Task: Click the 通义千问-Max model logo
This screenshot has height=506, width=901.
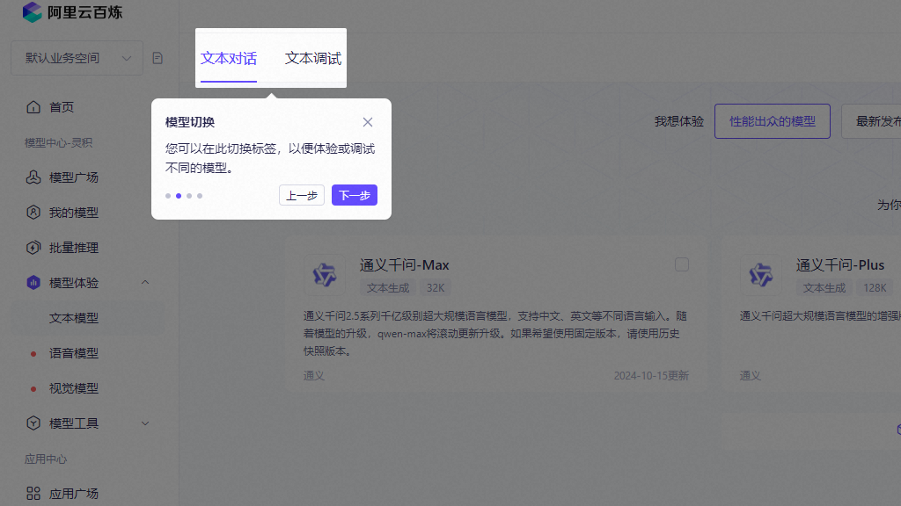Action: (325, 275)
